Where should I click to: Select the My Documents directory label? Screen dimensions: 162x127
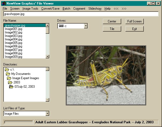point(21,74)
